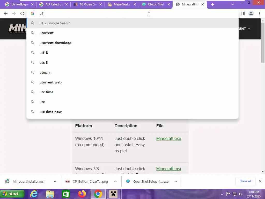Click the Minecraft logo in header
Screen dimensions: 265x199
click(17, 29)
